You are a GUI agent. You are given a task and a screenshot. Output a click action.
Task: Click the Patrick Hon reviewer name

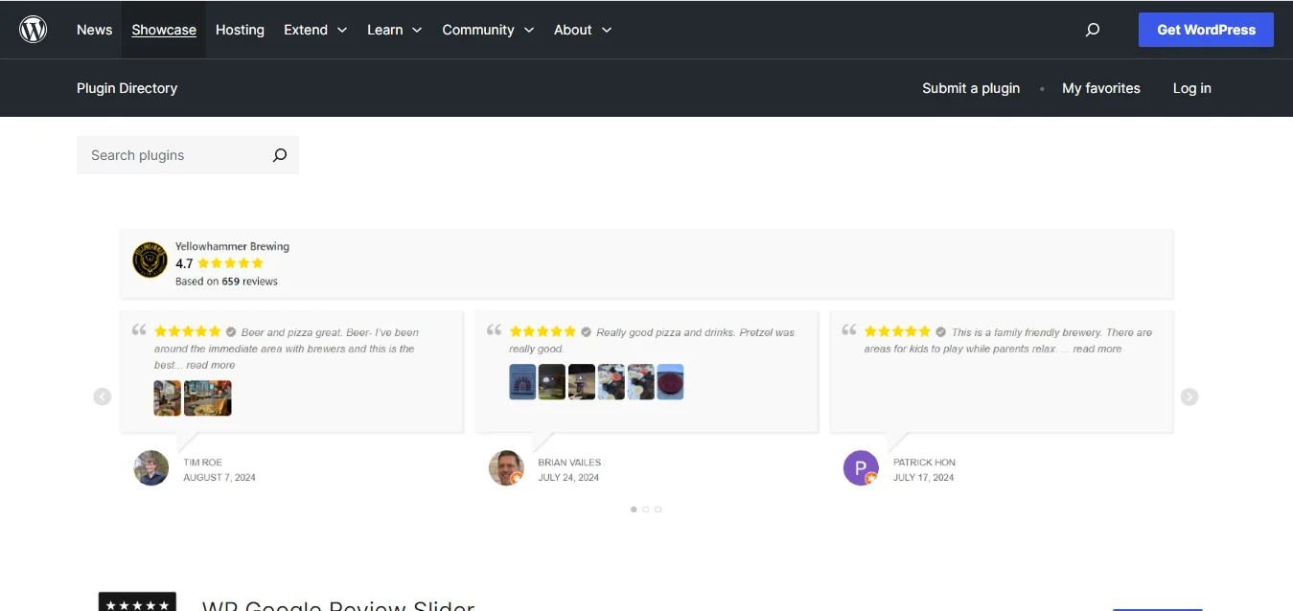924,463
